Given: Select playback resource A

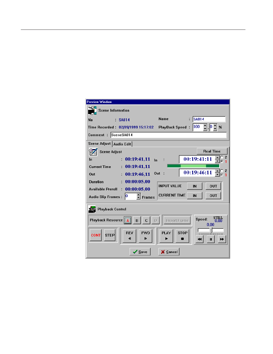Looking at the screenshot, I should pyautogui.click(x=128, y=220).
